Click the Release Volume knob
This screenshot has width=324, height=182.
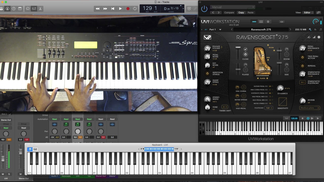pos(207,48)
